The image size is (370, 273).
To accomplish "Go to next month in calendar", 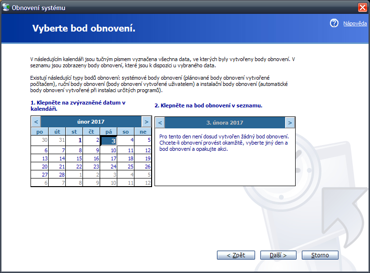I will (x=146, y=122).
